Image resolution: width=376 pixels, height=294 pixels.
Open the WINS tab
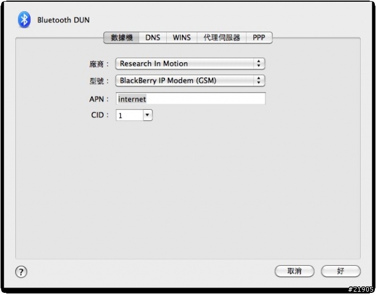pyautogui.click(x=182, y=38)
